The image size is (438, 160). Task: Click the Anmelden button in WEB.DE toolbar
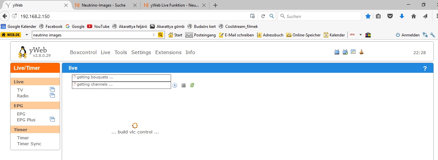pyautogui.click(x=408, y=35)
